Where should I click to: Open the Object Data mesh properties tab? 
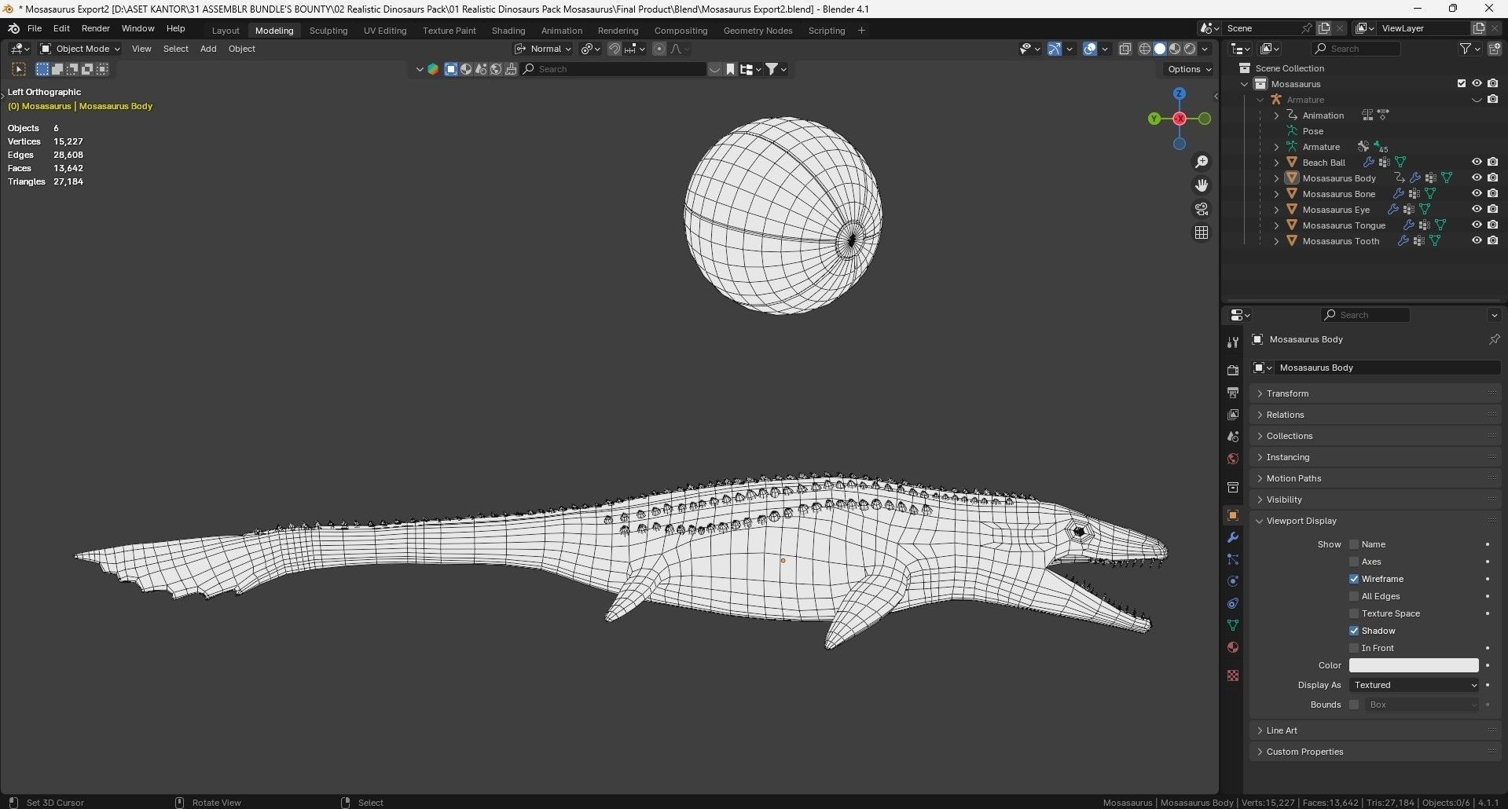click(1232, 625)
